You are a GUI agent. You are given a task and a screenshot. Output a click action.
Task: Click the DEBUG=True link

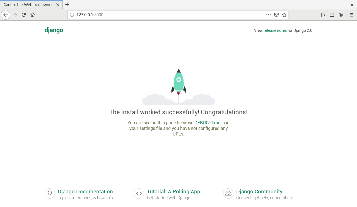207,123
